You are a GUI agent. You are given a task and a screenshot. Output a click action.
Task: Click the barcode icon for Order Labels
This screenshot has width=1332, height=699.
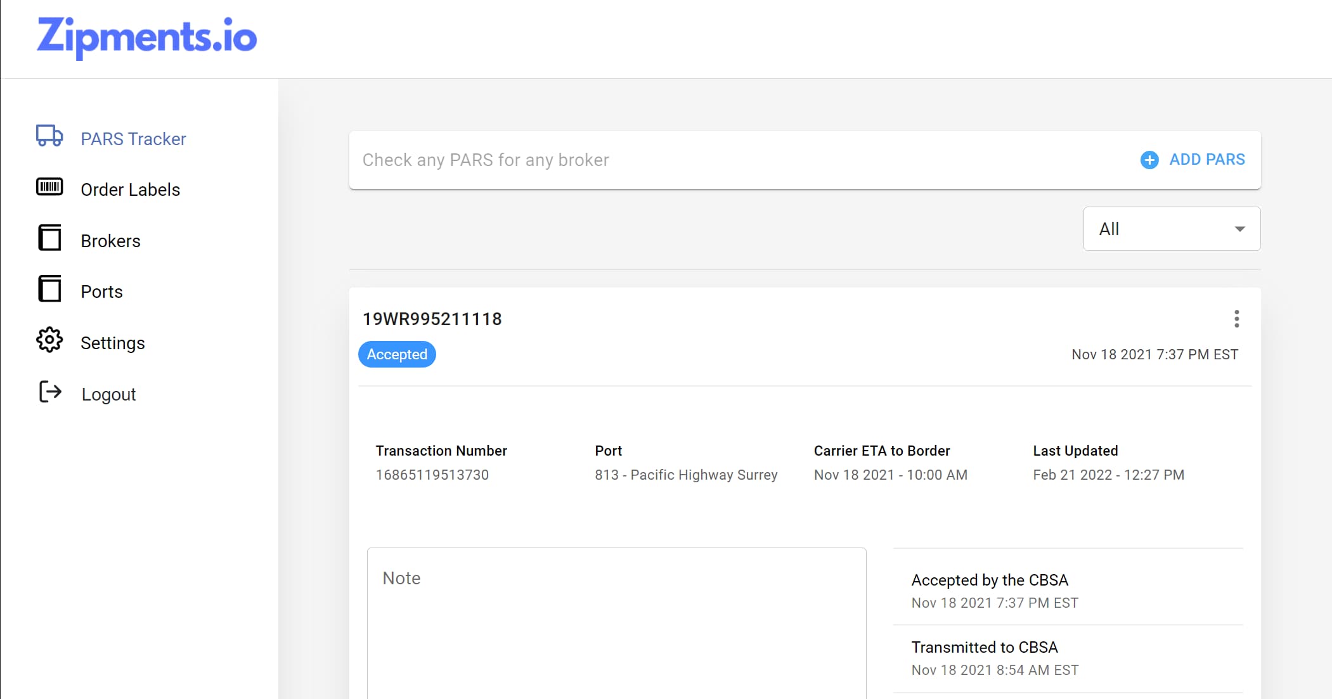(x=49, y=187)
